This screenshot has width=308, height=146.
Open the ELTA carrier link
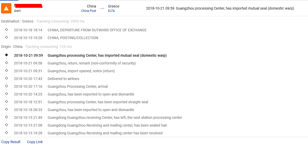111,11
